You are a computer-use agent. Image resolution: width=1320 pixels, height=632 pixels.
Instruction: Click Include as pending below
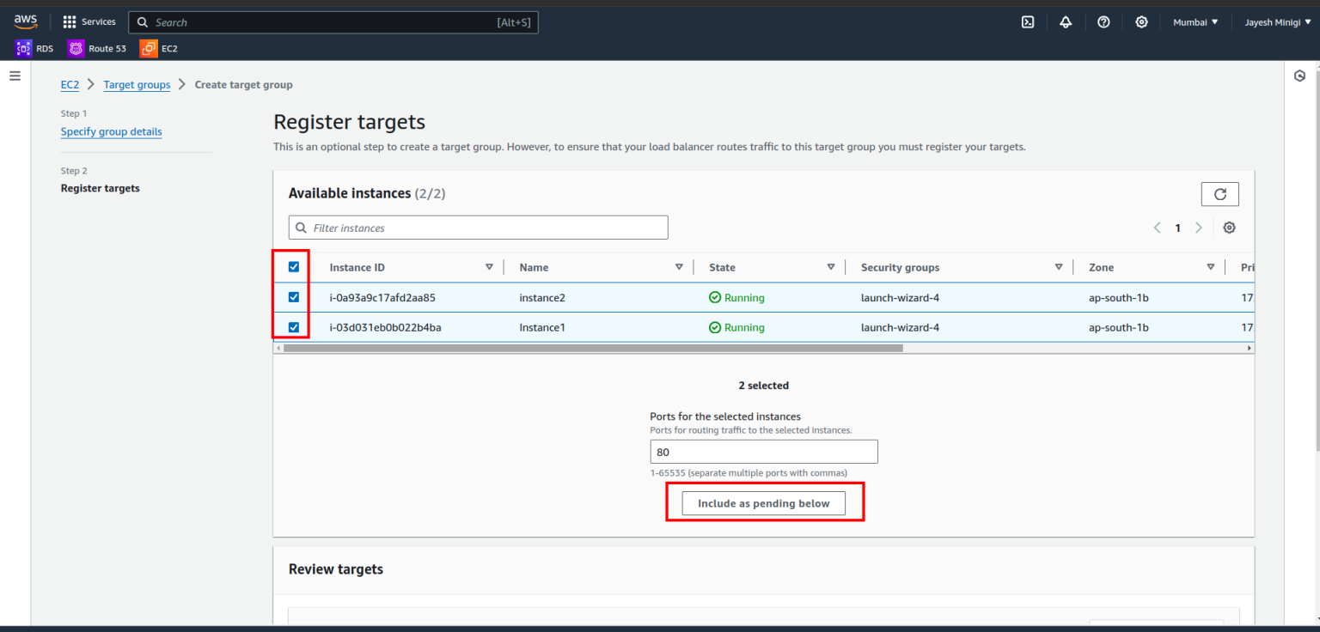[x=763, y=502]
